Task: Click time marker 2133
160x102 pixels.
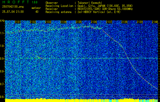Action: click(x=48, y=22)
